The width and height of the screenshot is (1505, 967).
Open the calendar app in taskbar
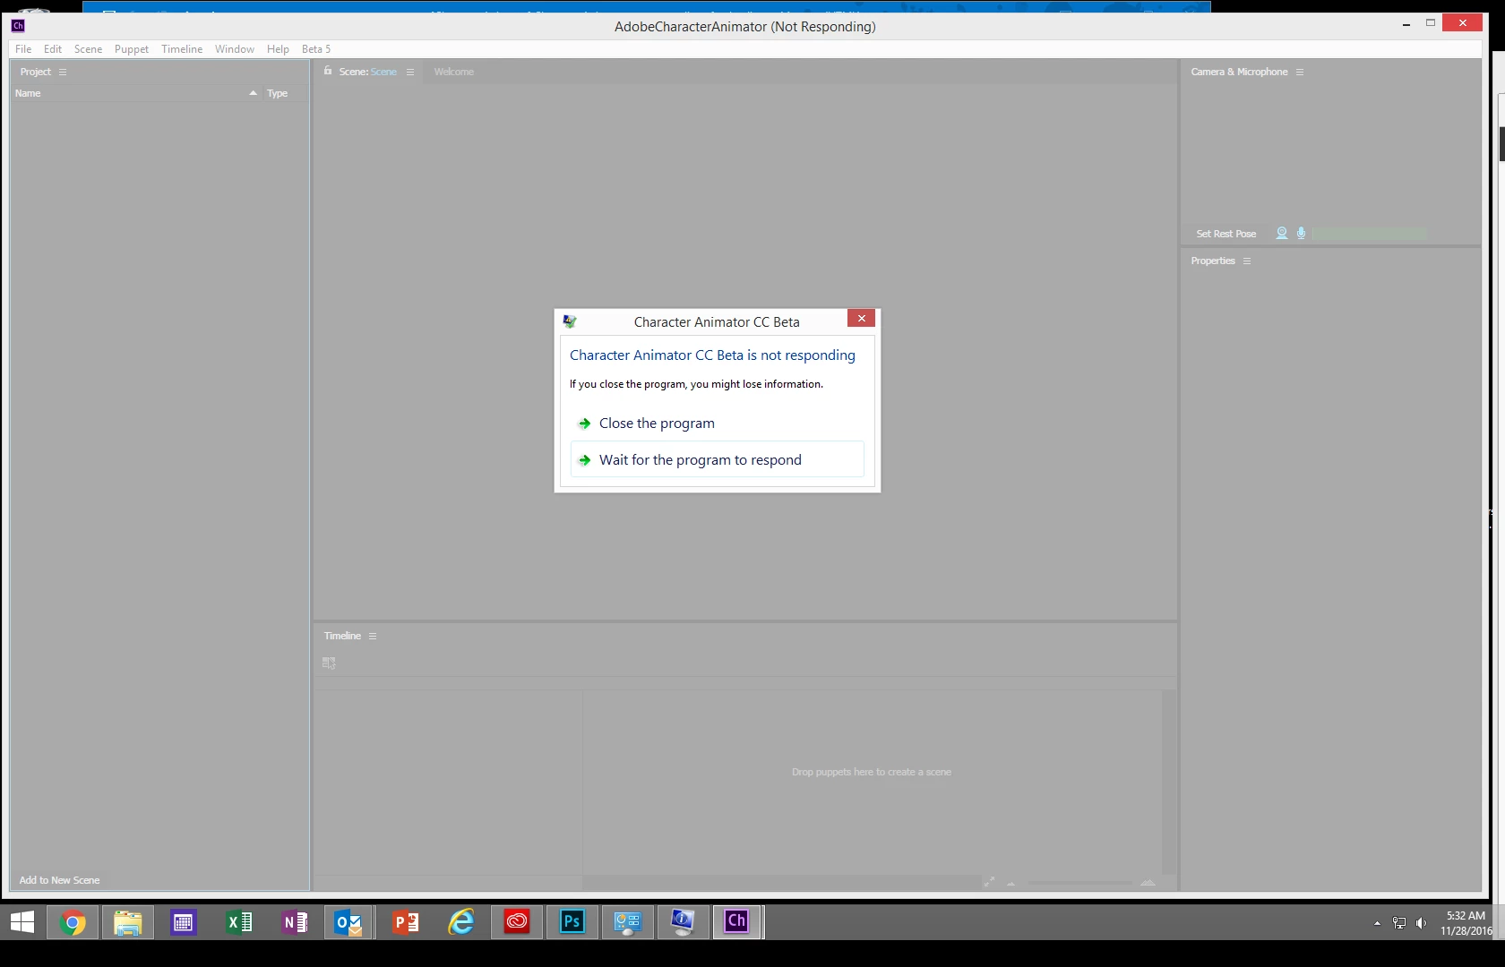[x=184, y=921]
